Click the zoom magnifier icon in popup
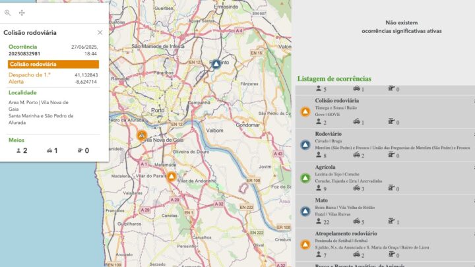The width and height of the screenshot is (475, 267). click(8, 13)
